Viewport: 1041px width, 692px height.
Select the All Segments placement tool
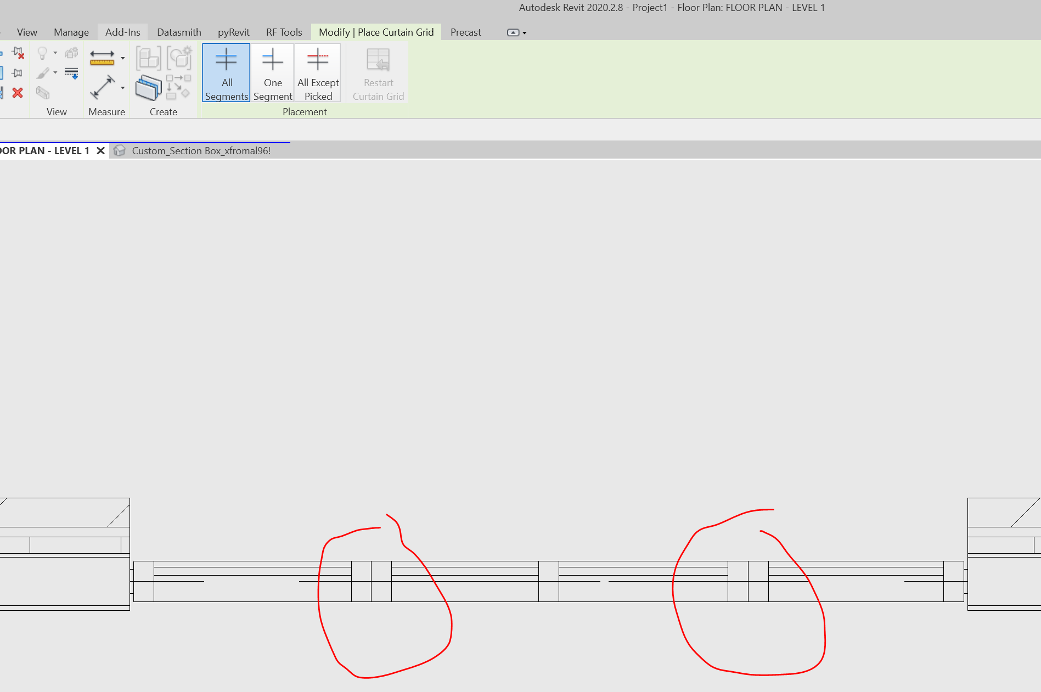[226, 72]
